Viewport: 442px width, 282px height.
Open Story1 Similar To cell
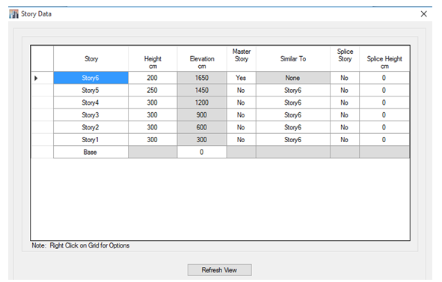tap(293, 140)
